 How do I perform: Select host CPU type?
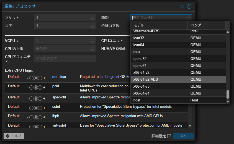point(178,100)
